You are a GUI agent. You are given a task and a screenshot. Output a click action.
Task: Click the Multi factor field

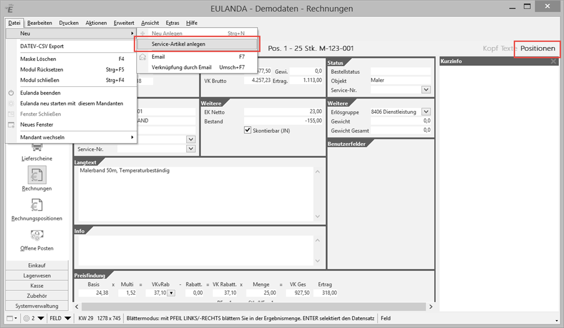pyautogui.click(x=127, y=293)
